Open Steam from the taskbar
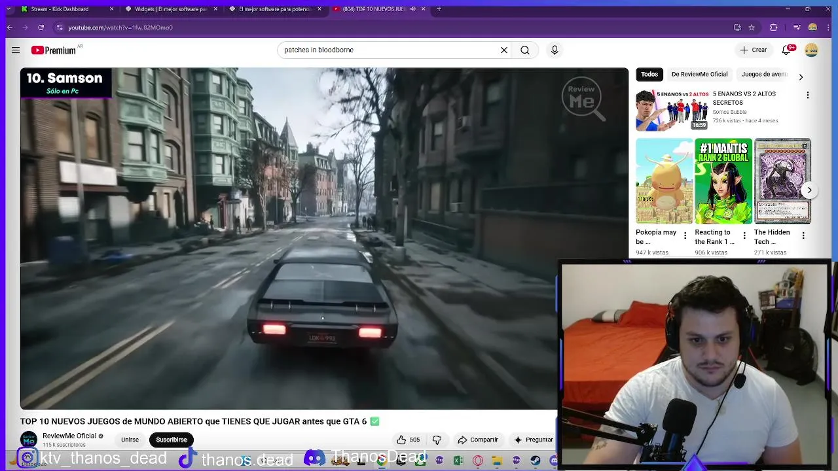The height and width of the screenshot is (471, 838). click(535, 461)
